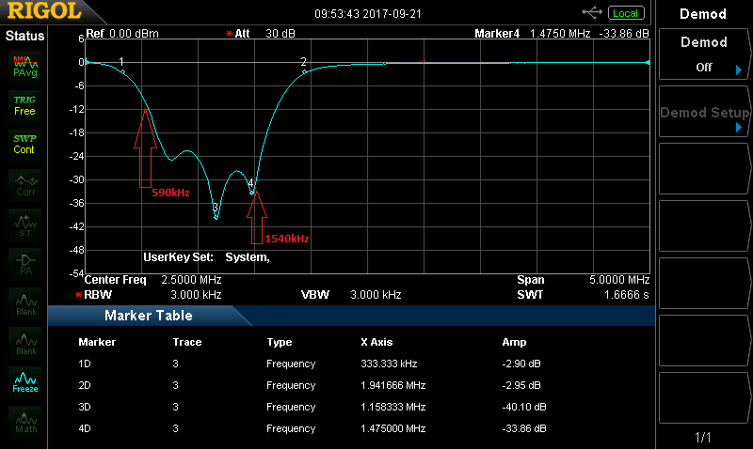The height and width of the screenshot is (449, 753).
Task: Click the RMS PAvg status icon
Action: click(24, 66)
